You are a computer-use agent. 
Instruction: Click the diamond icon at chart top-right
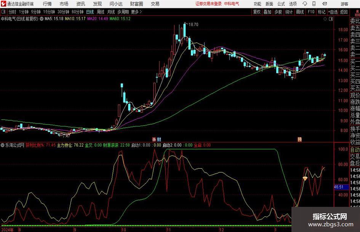325,19
